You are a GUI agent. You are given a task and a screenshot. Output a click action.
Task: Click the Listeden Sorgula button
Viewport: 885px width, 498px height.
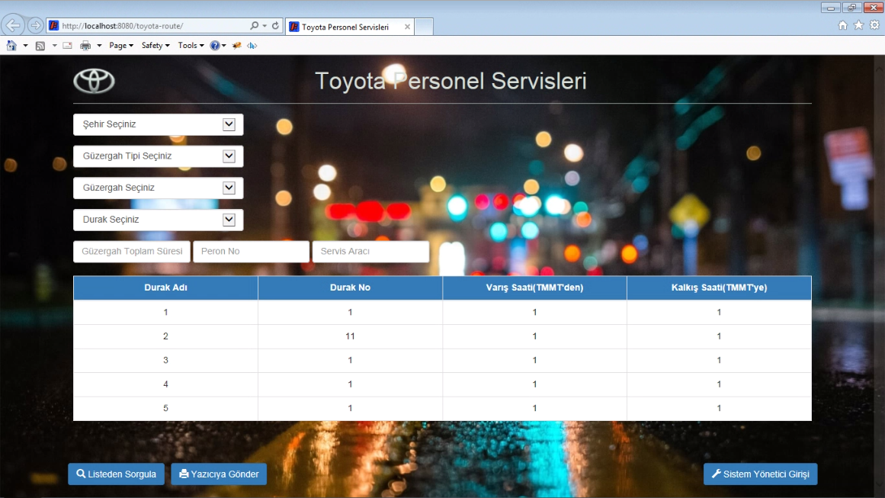117,474
